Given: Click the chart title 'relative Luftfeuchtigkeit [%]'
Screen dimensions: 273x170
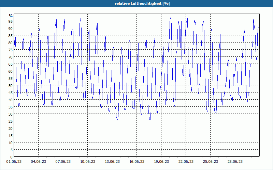Looking at the screenshot, I should (142, 3).
